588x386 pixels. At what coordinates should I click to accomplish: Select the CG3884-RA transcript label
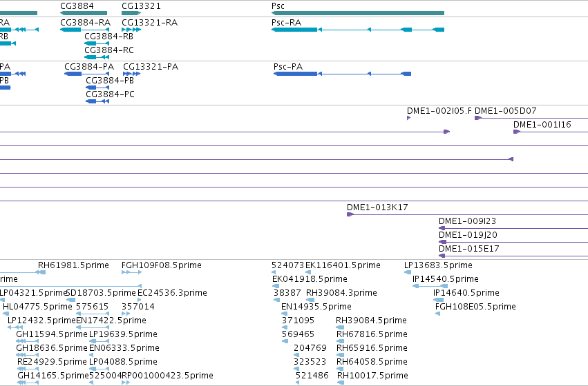tap(85, 23)
